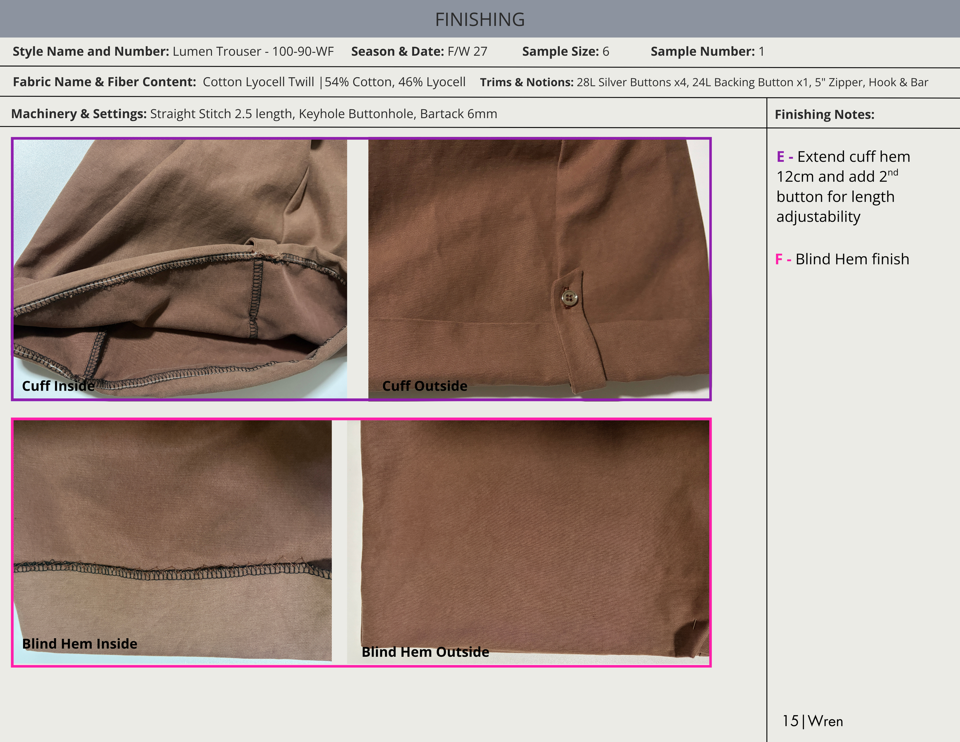Click the 'Blind Hem Outside' caption
This screenshot has height=742, width=960.
pos(425,652)
